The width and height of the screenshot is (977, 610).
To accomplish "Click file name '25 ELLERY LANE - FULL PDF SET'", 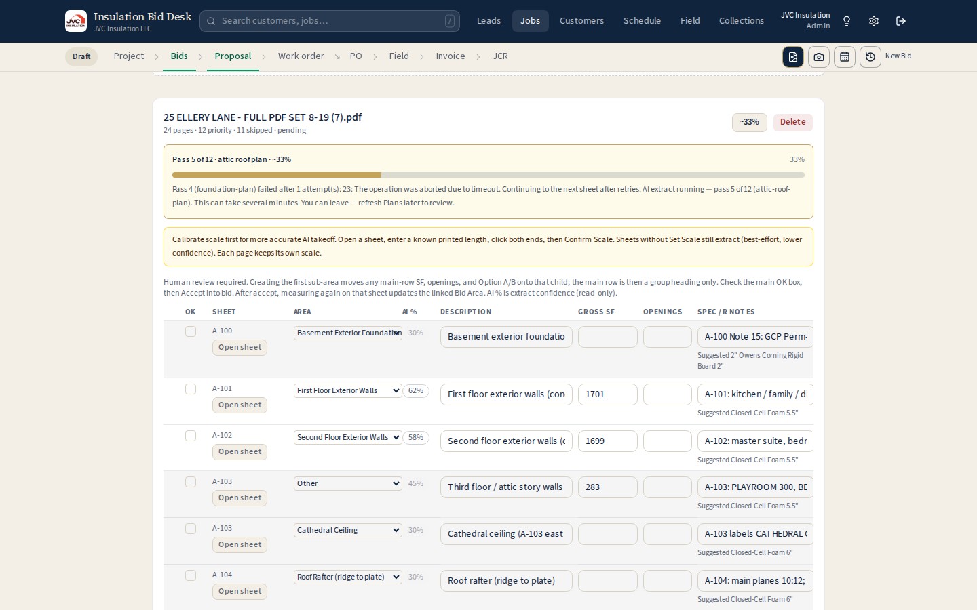I will pos(263,117).
